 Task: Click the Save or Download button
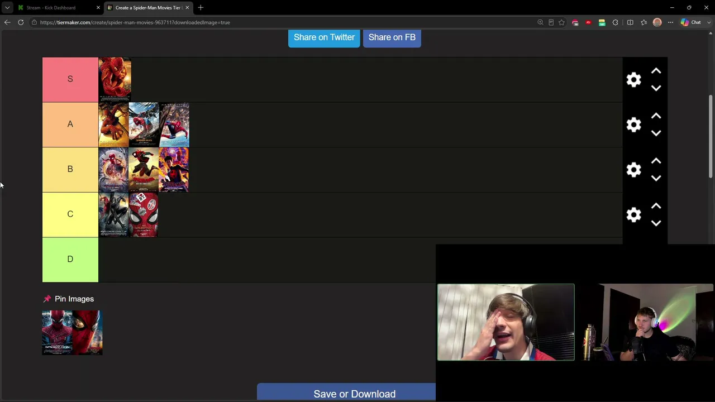[x=355, y=393]
